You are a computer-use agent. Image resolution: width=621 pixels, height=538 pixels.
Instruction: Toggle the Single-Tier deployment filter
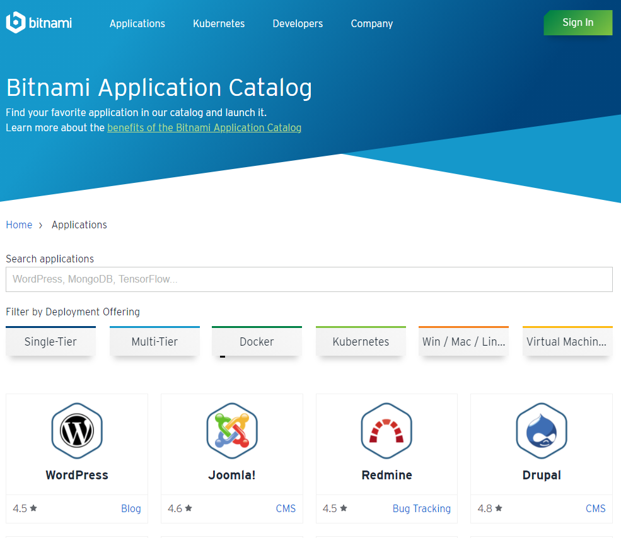(x=50, y=341)
